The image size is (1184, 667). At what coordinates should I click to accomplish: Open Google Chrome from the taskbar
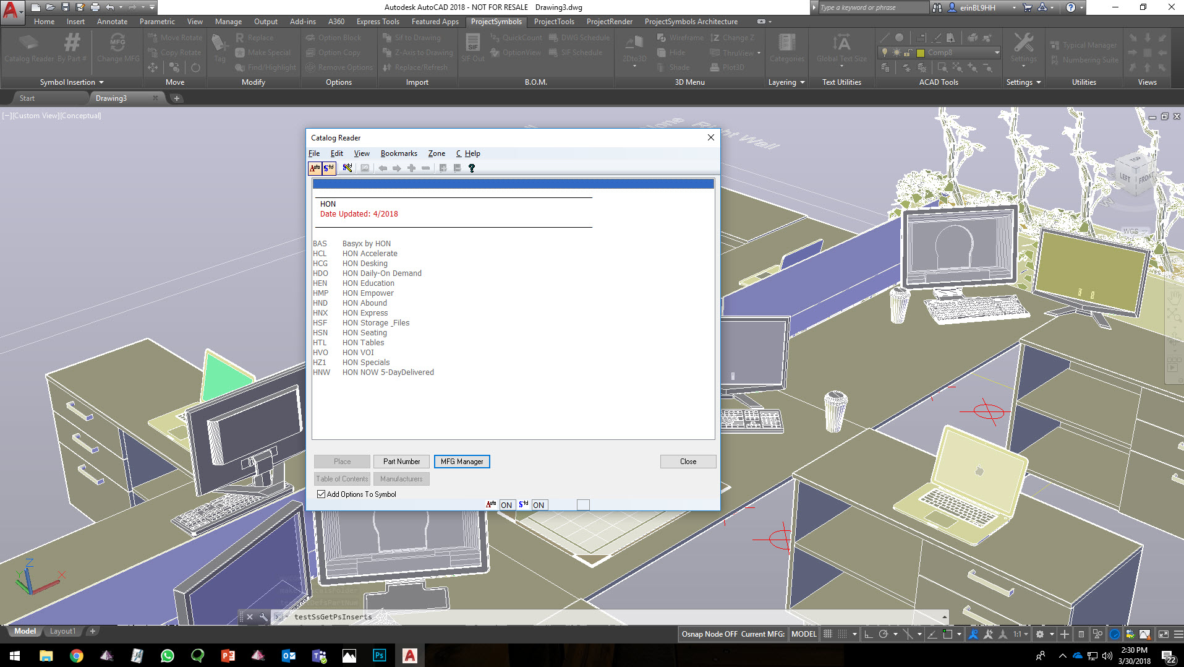click(x=76, y=655)
